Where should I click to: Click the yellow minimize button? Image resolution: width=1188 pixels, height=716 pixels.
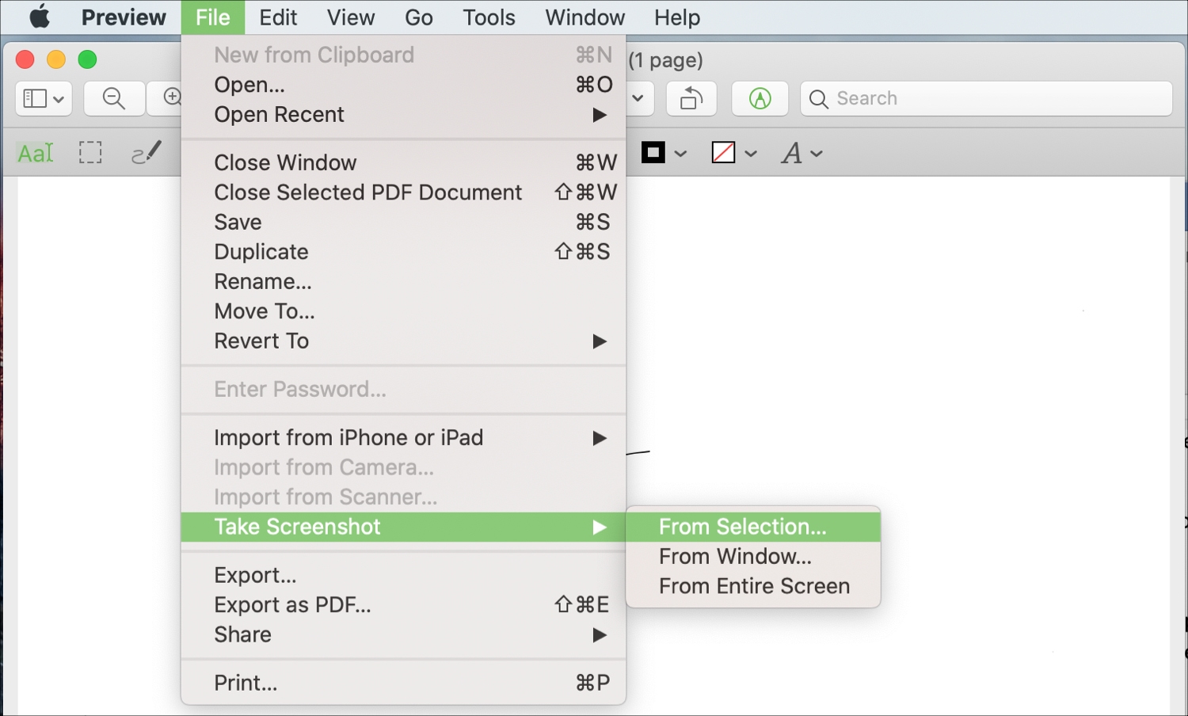(x=56, y=59)
